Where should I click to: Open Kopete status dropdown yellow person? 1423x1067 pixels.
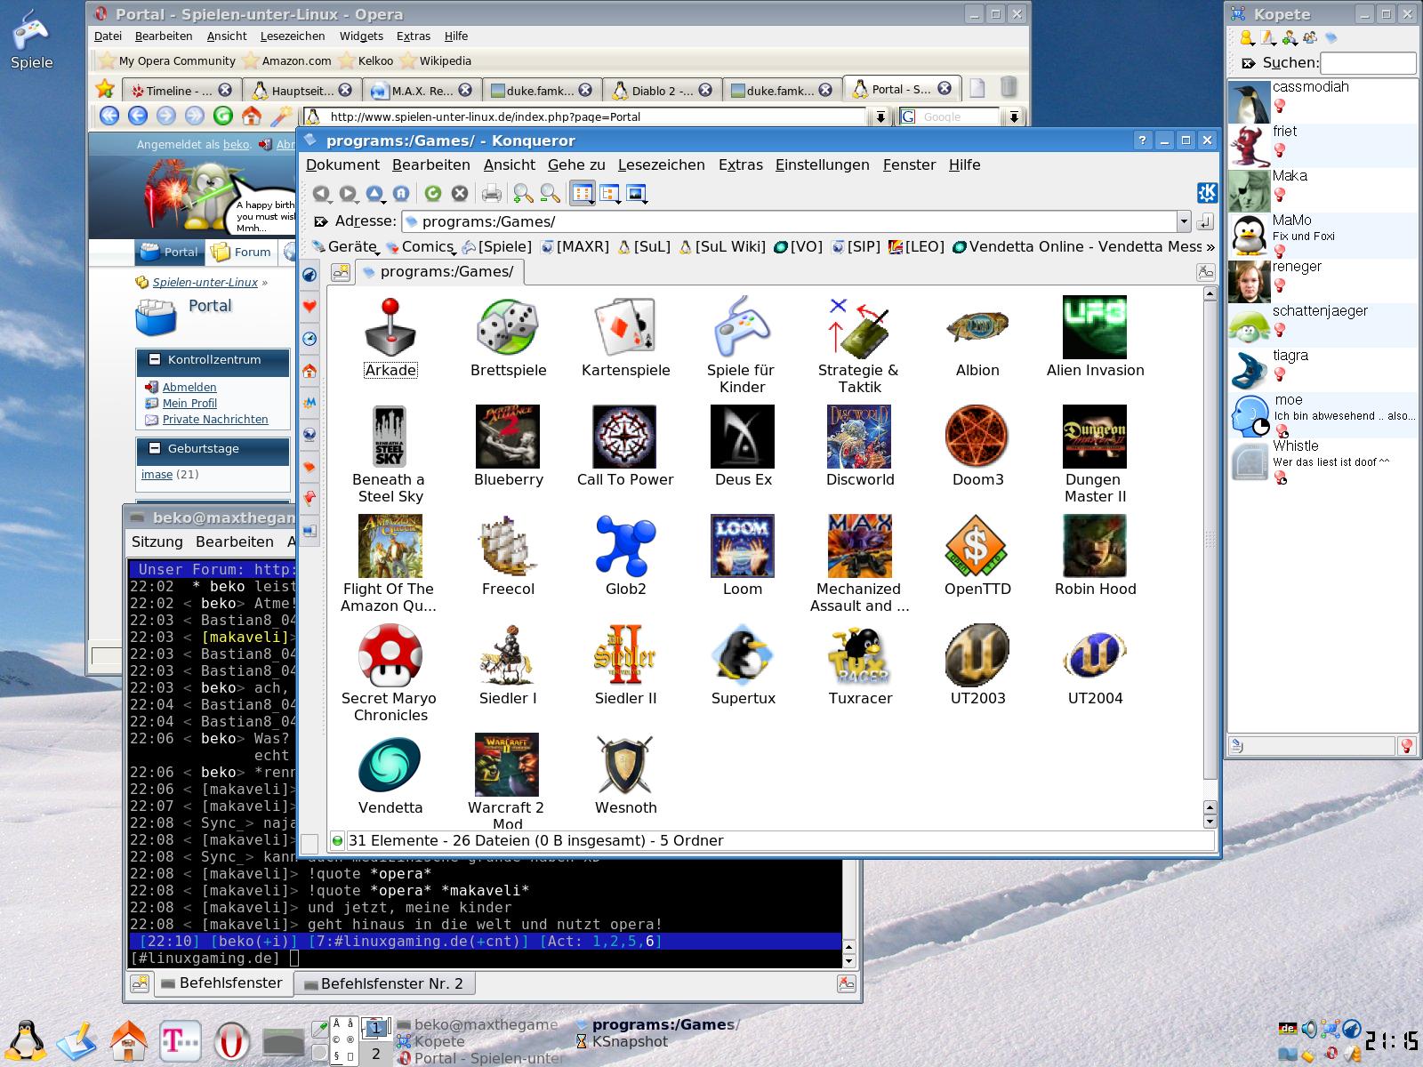[1247, 37]
